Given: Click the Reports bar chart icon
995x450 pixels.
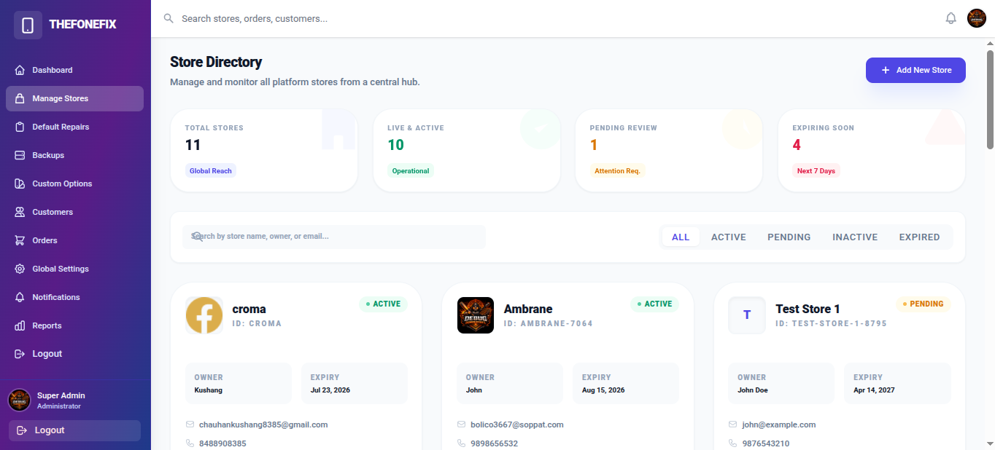Looking at the screenshot, I should (20, 325).
